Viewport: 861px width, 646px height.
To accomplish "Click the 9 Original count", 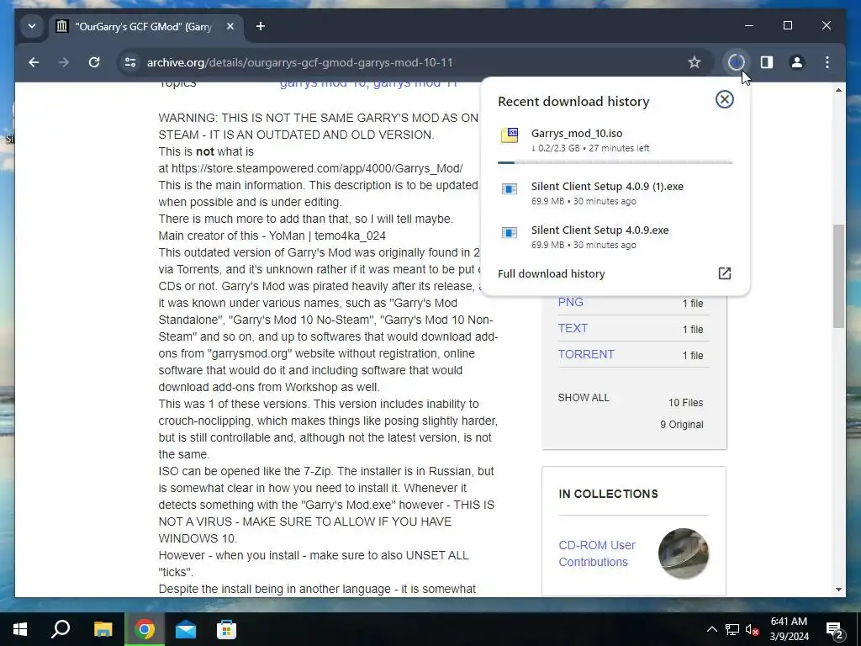I will pyautogui.click(x=681, y=425).
